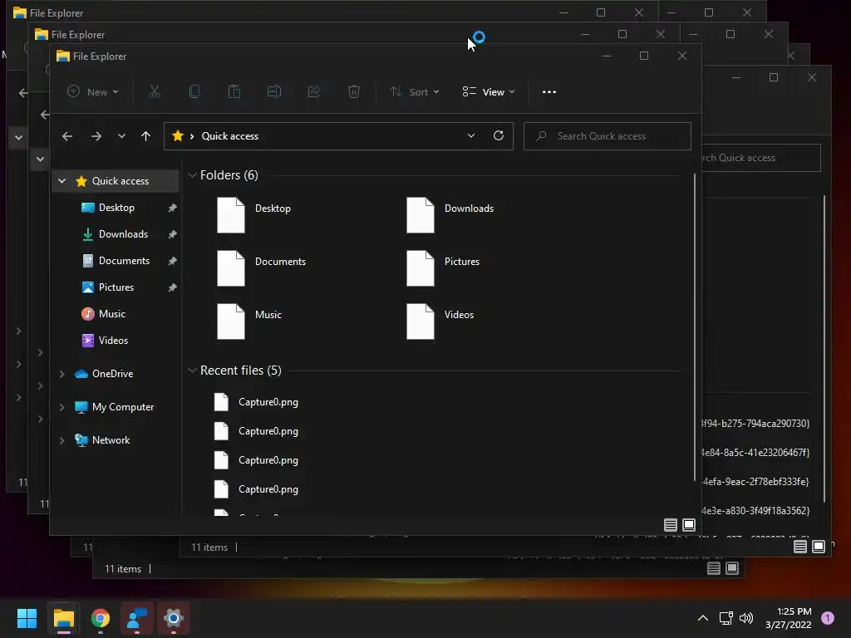Open the Music folder tile
851x638 pixels.
coord(249,321)
